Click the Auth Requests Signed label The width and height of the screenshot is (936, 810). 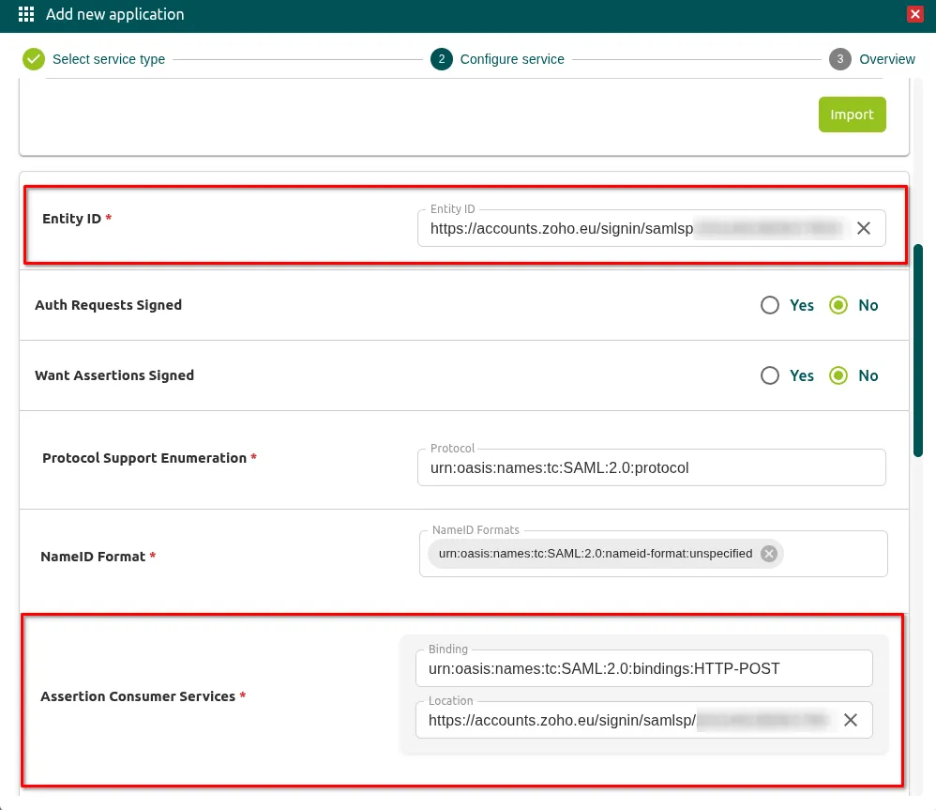[108, 305]
